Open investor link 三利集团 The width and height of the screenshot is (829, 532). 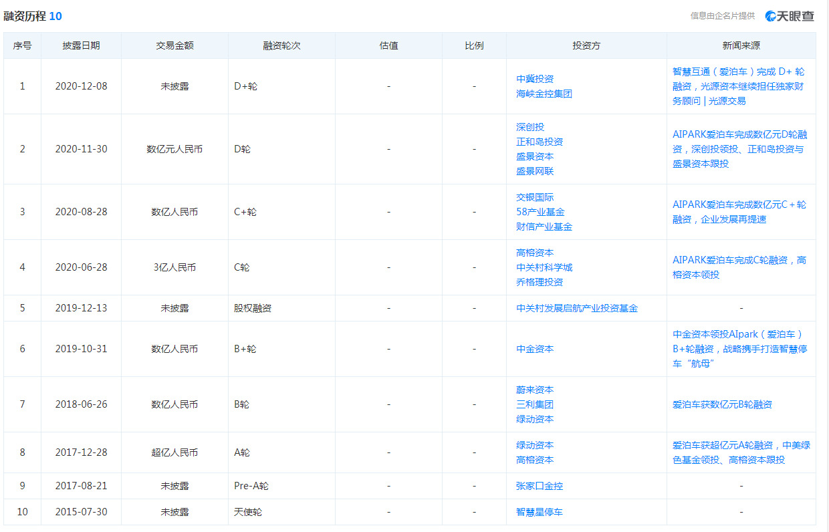[x=535, y=404]
